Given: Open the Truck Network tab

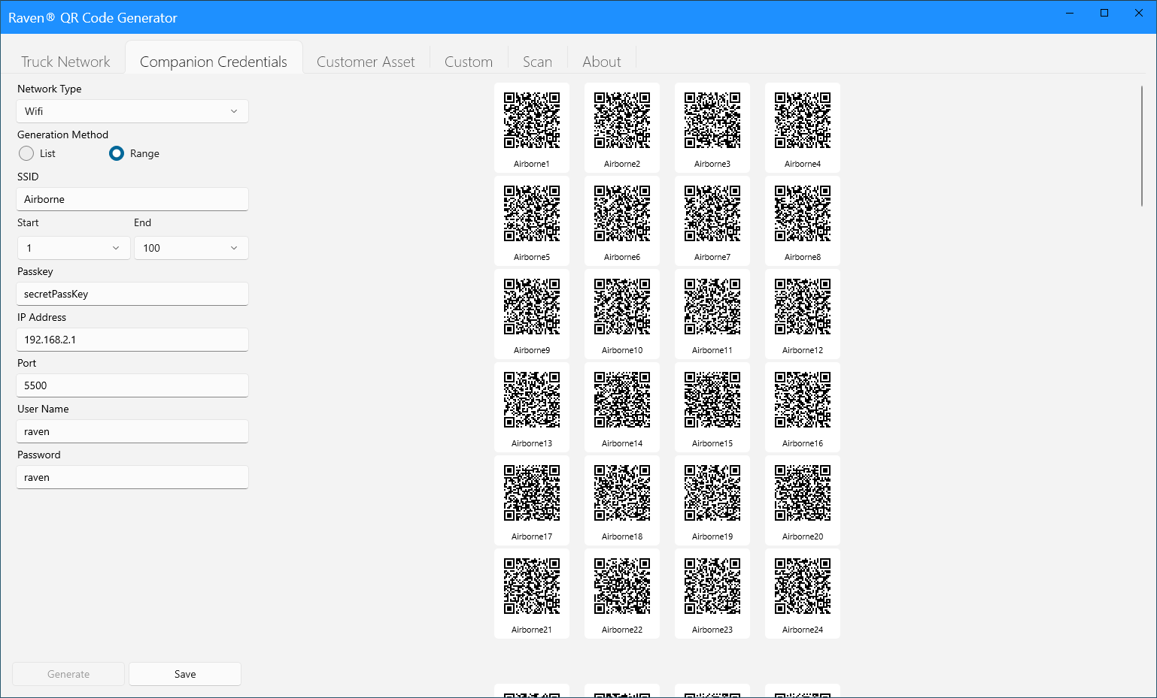Looking at the screenshot, I should pyautogui.click(x=65, y=62).
